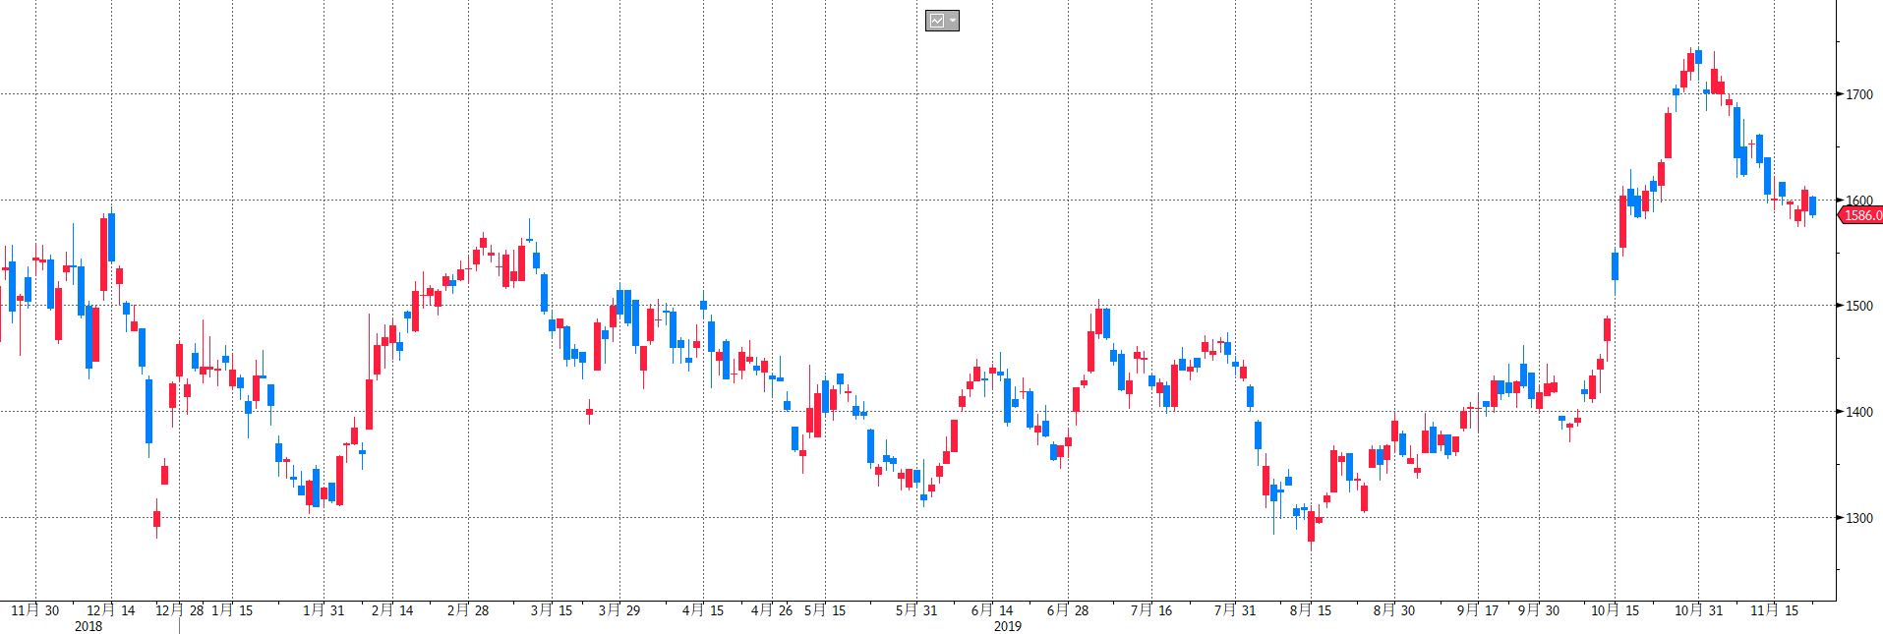Select the 1月 31 date label
The image size is (1883, 634).
click(324, 610)
